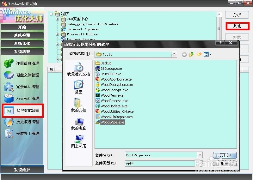
Task: Select unins000.exe file
Action: (108, 74)
